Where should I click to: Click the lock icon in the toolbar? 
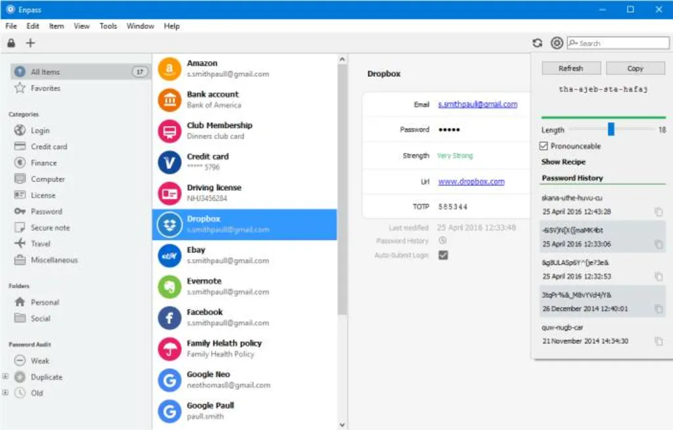tap(11, 43)
